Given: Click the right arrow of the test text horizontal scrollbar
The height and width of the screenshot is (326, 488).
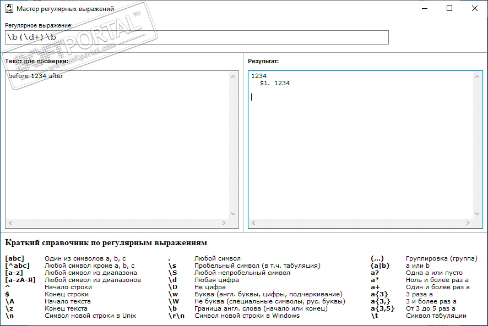Looking at the screenshot, I should click(224, 223).
